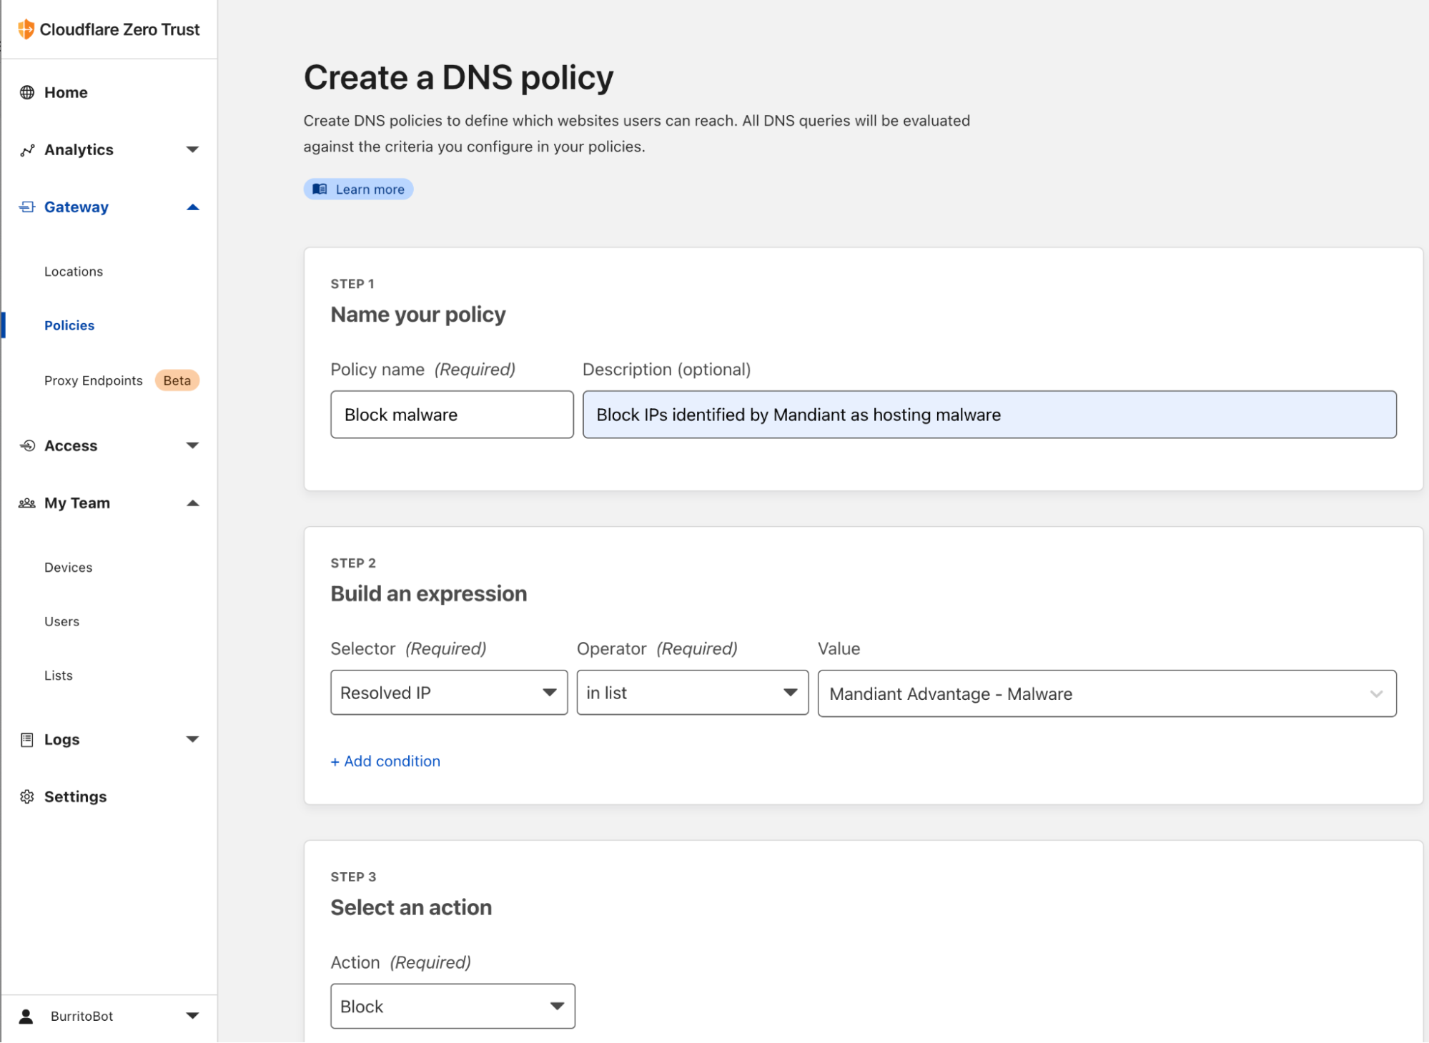Open Users under My Team
The image size is (1429, 1043).
pyautogui.click(x=62, y=622)
